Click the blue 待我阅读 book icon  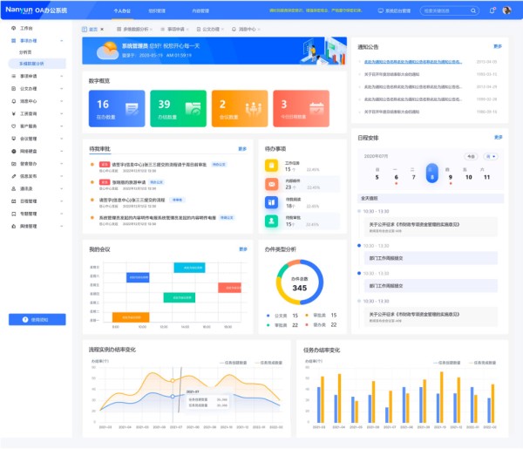[271, 202]
